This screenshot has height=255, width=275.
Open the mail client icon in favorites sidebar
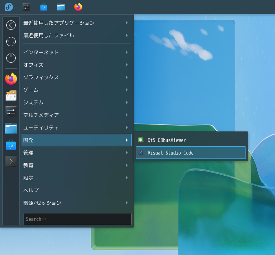coord(11,95)
